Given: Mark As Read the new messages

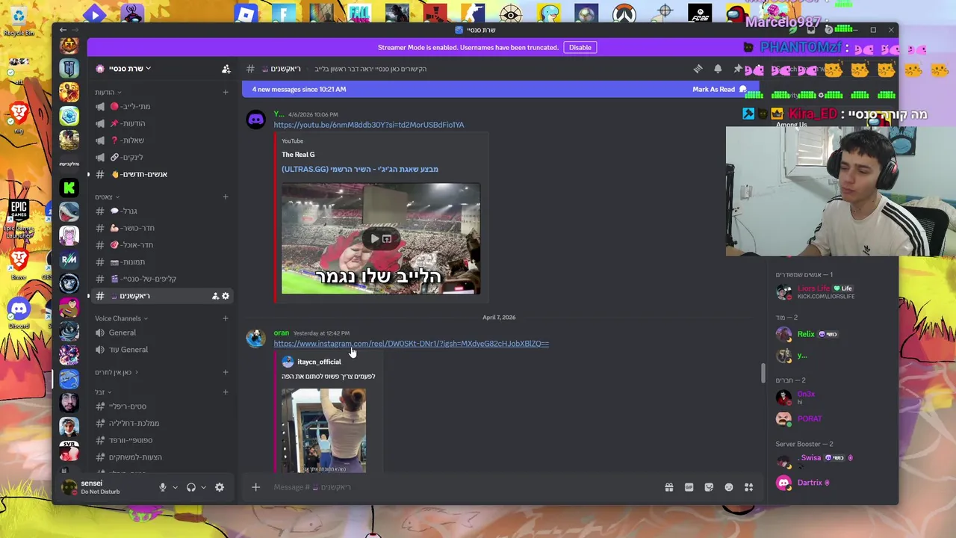Looking at the screenshot, I should coord(719,89).
